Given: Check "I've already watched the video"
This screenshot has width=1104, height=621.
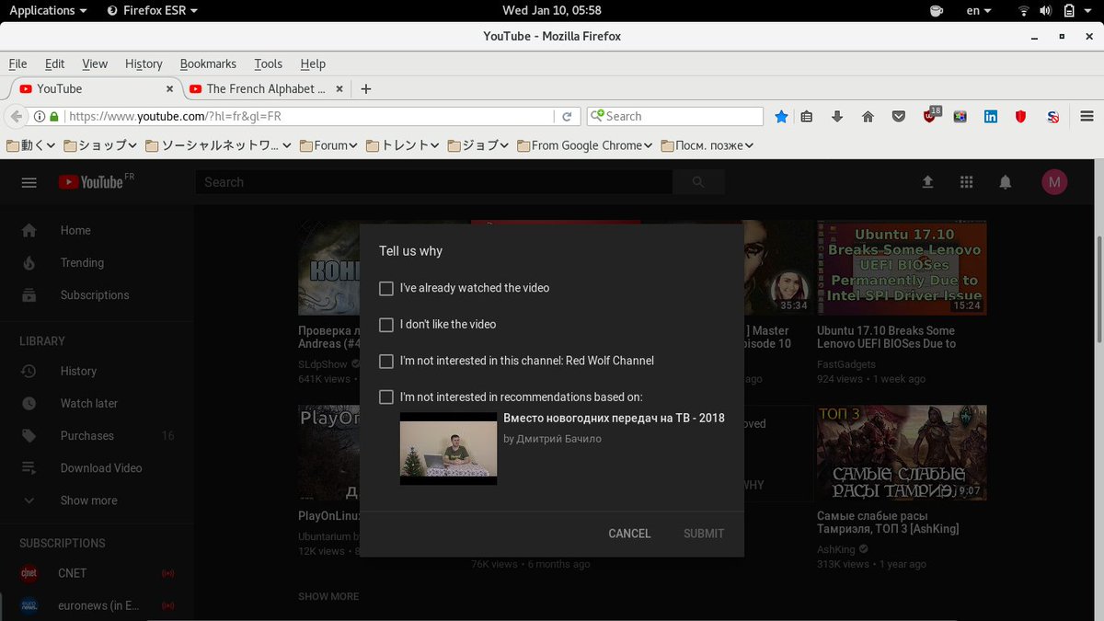Looking at the screenshot, I should [386, 288].
